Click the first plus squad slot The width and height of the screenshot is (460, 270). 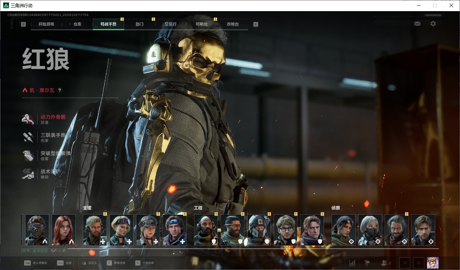coord(405,263)
